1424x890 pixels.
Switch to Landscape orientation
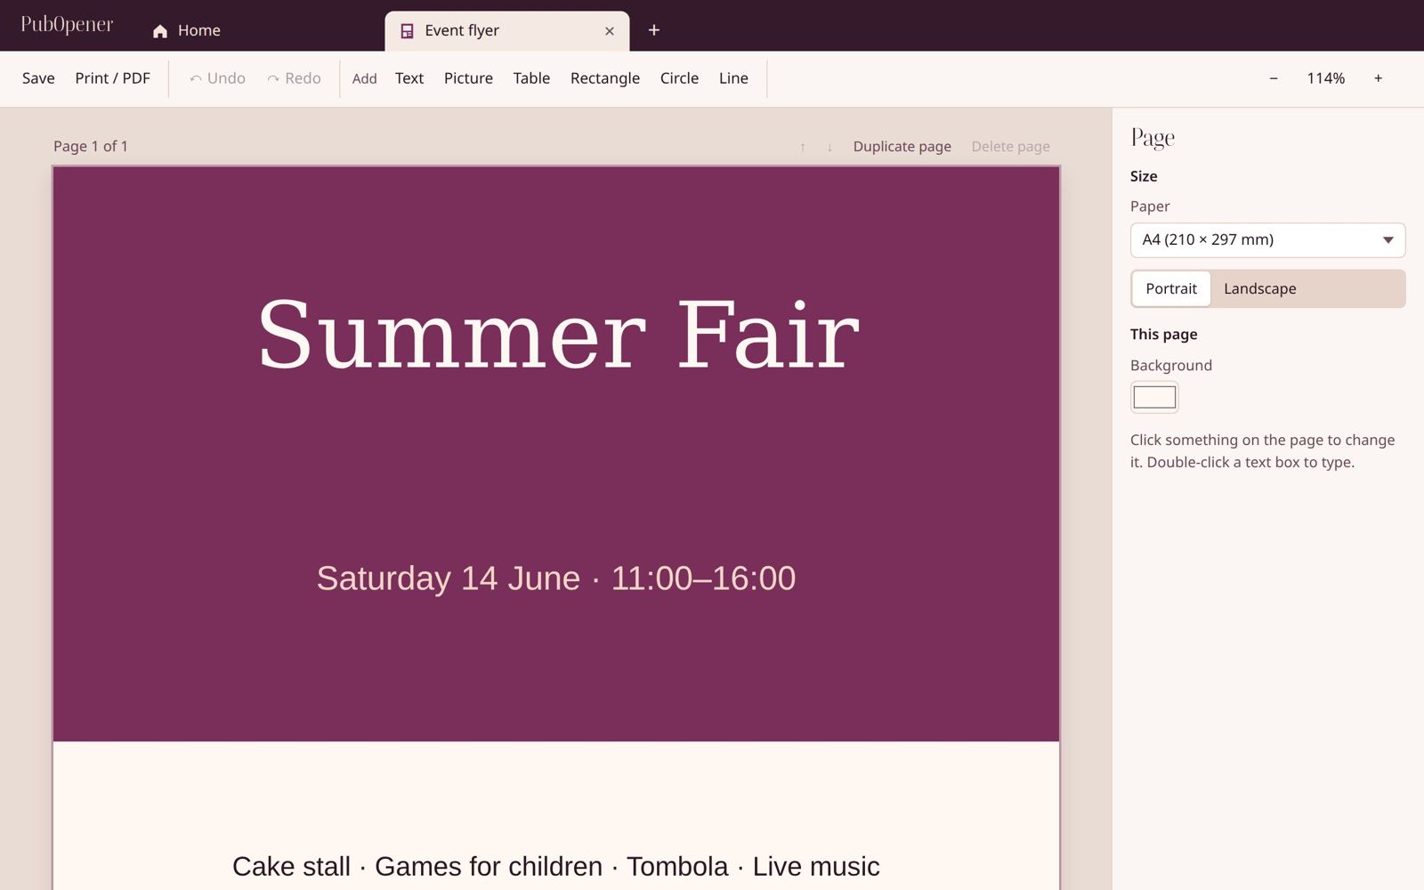[x=1259, y=288]
